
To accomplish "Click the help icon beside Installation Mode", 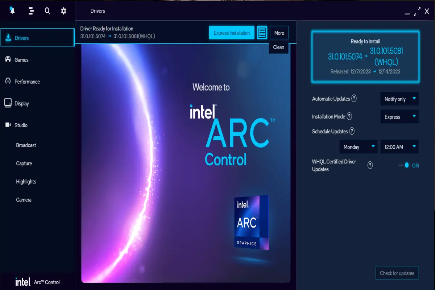I will click(x=349, y=116).
